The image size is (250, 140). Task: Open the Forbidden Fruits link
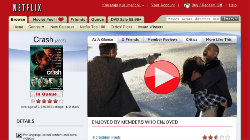tap(107, 137)
